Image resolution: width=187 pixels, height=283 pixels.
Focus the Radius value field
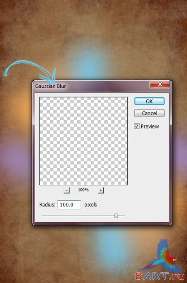pyautogui.click(x=69, y=205)
